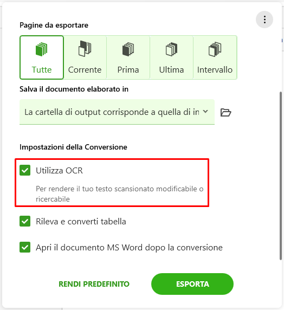Open the three-dot more options menu
This screenshot has width=284, height=310.
click(264, 20)
